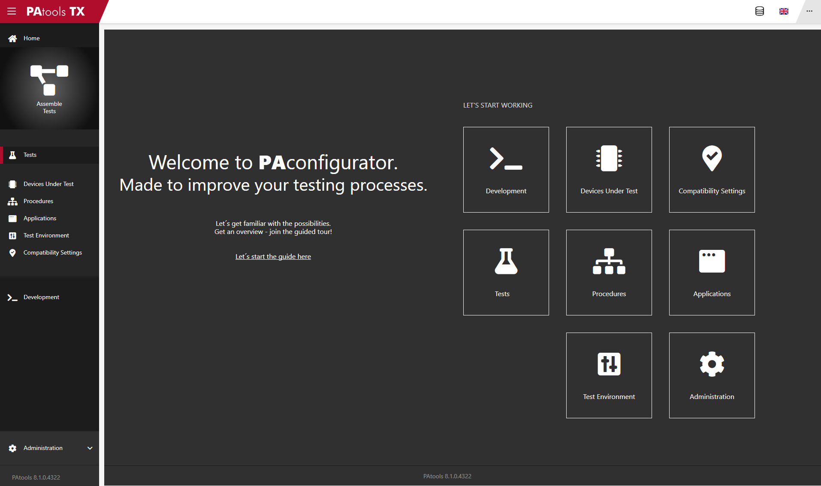This screenshot has height=486, width=821.
Task: Select Applications label in the sidebar
Action: pyautogui.click(x=40, y=218)
